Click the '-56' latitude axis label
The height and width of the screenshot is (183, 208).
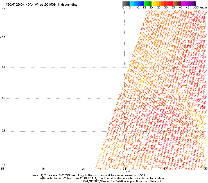pos(3,98)
